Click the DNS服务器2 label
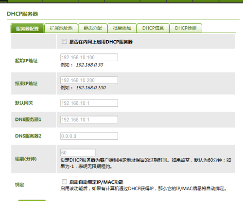This screenshot has height=201, width=243. 28,136
